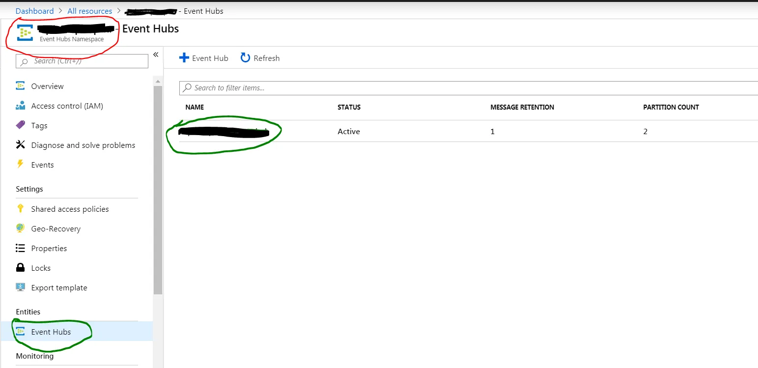Image resolution: width=758 pixels, height=368 pixels.
Task: Click the Monitoring section heading
Action: (35, 356)
